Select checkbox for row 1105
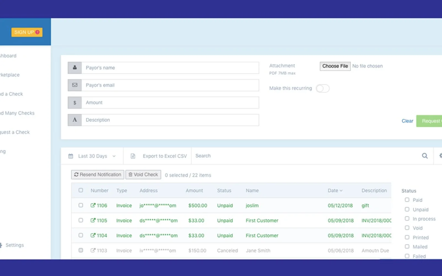This screenshot has height=276, width=442. [81, 220]
